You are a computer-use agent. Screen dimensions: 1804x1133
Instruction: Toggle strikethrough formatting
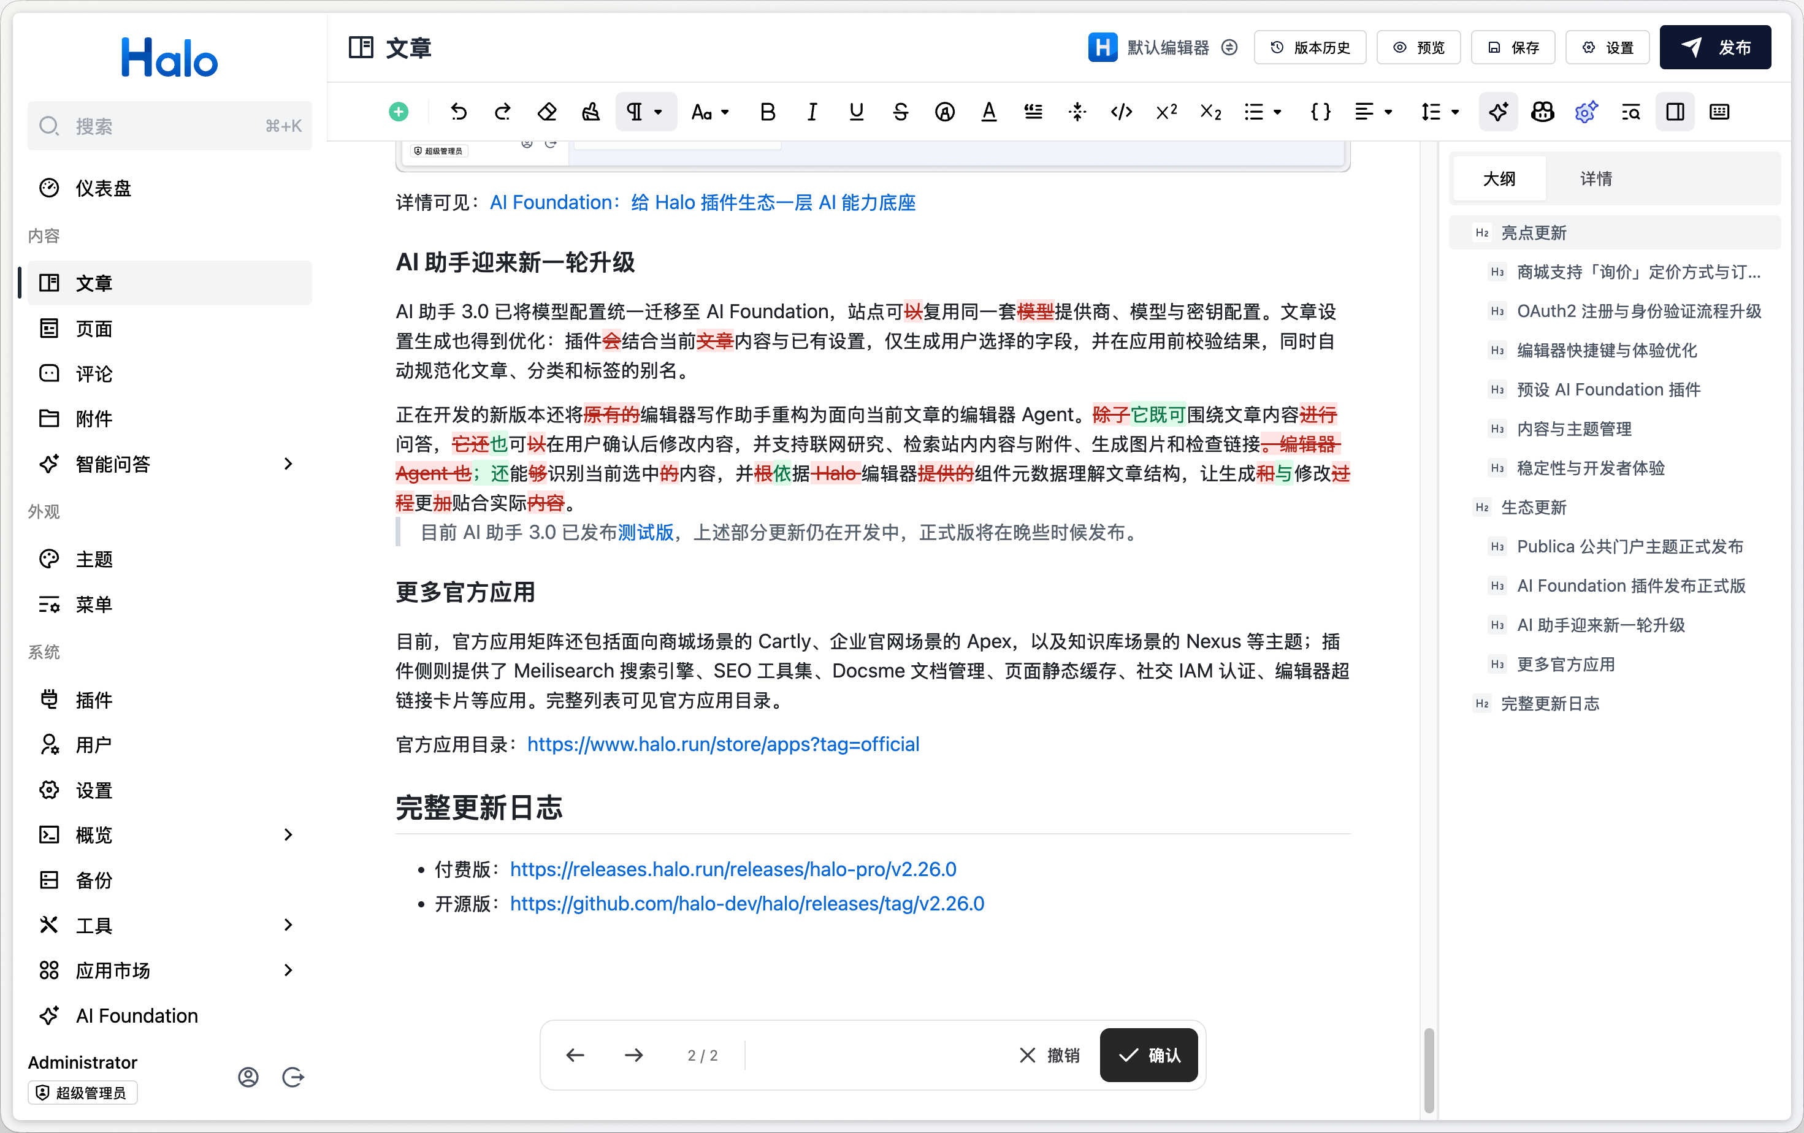(x=901, y=112)
